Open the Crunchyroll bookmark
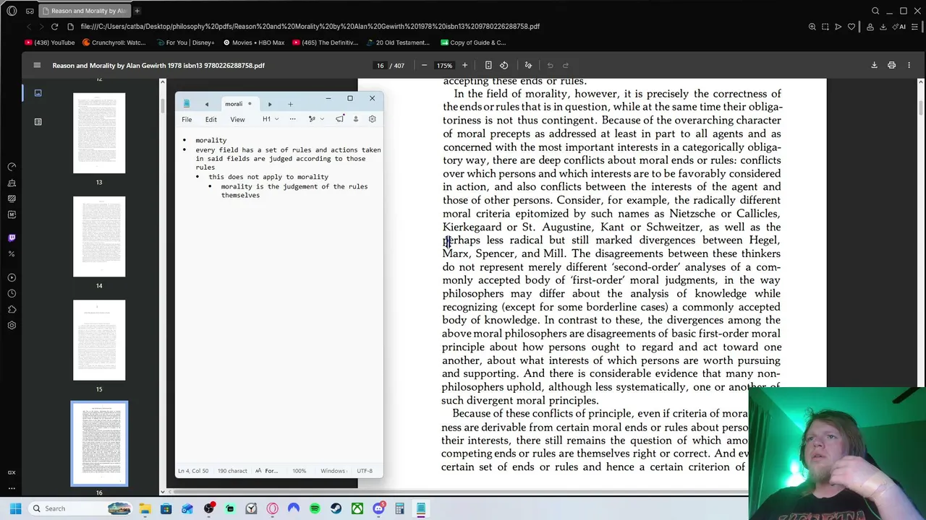 114,43
